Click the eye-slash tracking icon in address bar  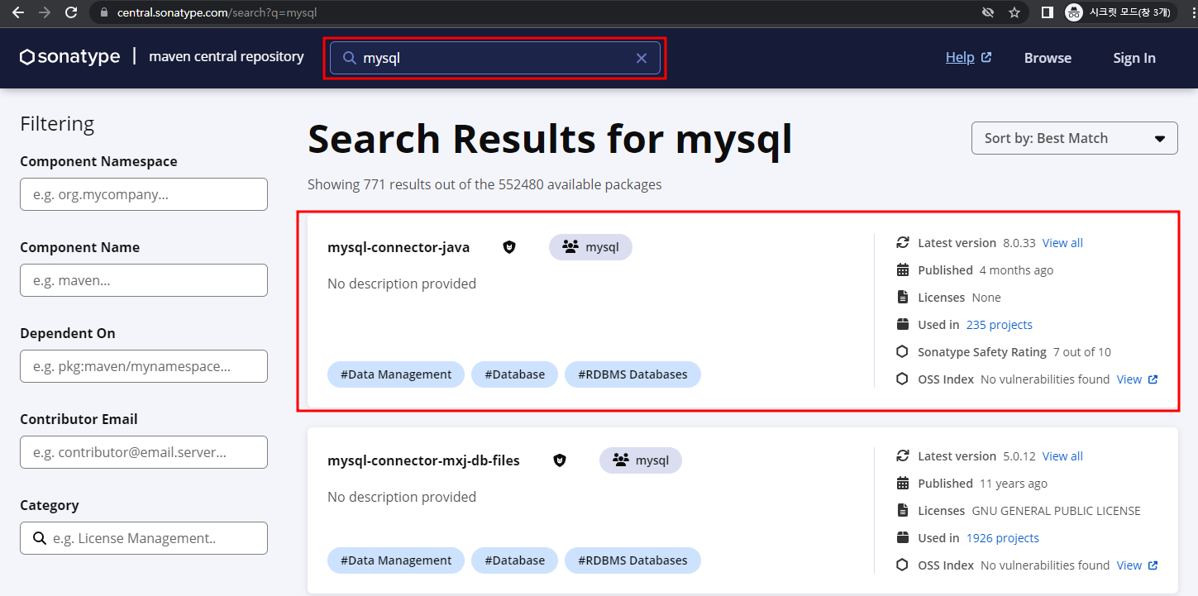point(987,12)
